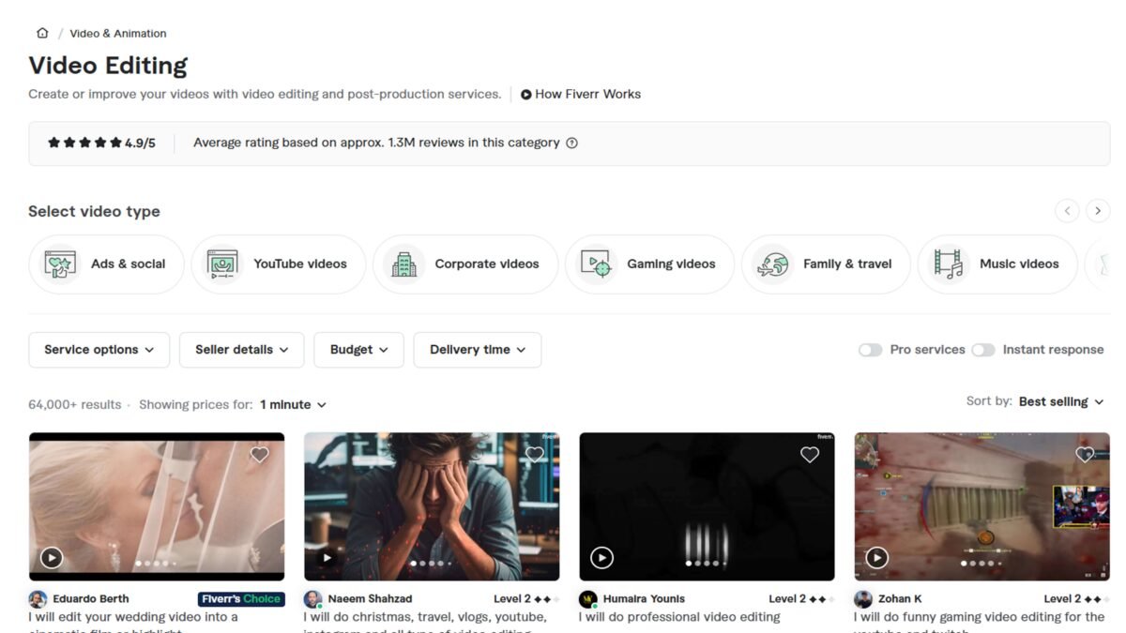Viewport: 1126px width, 633px height.
Task: Expand the Budget filter
Action: click(x=358, y=350)
